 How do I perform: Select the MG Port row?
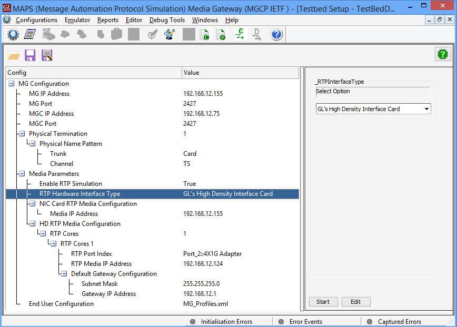[153, 104]
